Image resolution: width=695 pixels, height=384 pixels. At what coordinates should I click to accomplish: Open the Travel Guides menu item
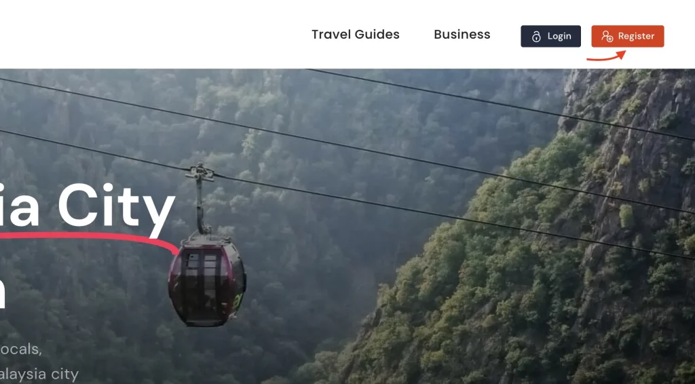pos(356,35)
